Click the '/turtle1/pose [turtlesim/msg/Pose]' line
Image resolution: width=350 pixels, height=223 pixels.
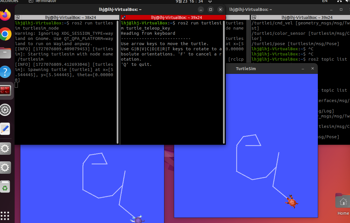click(295, 44)
